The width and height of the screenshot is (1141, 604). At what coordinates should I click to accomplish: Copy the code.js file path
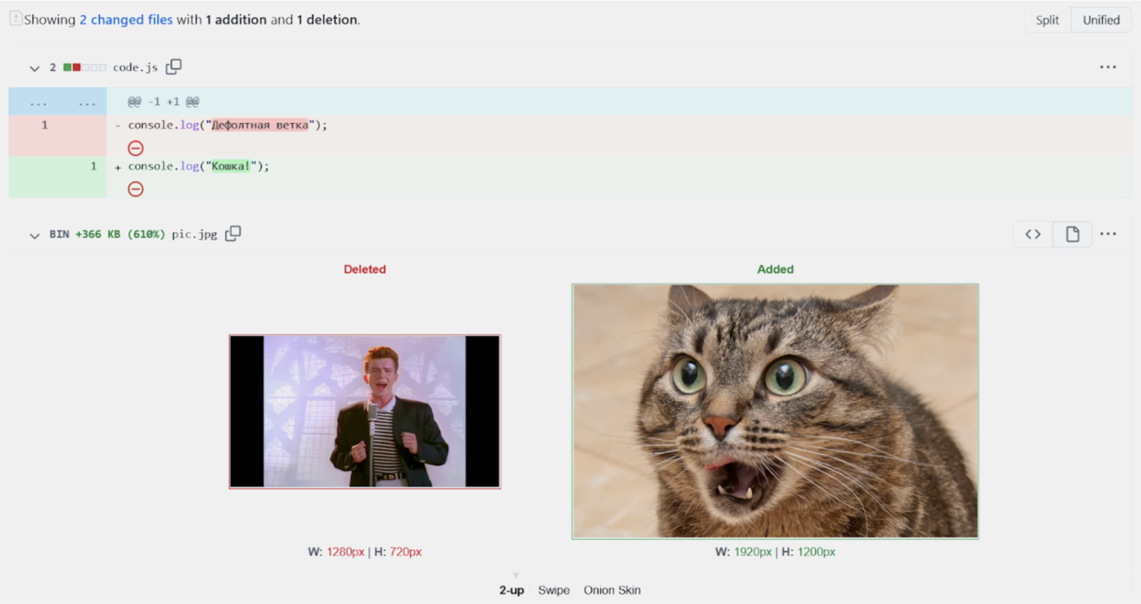coord(173,67)
